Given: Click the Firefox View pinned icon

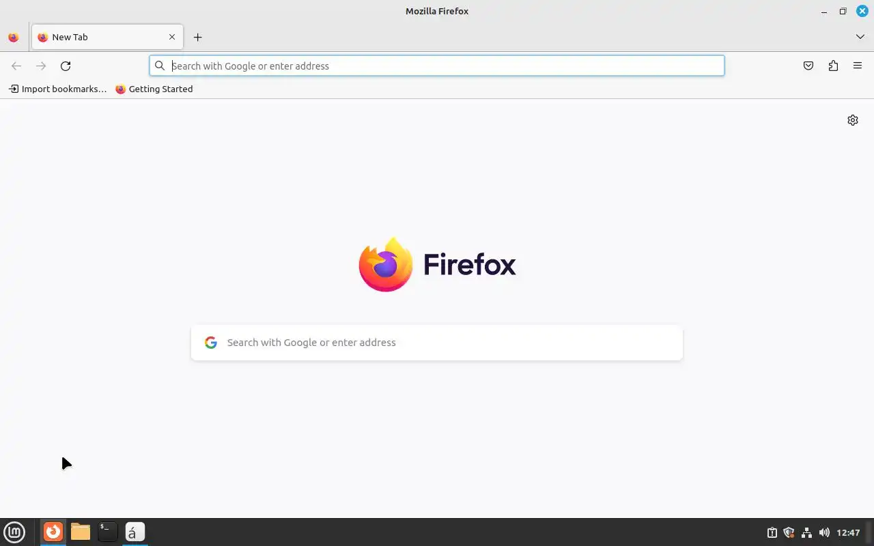Looking at the screenshot, I should [x=13, y=38].
